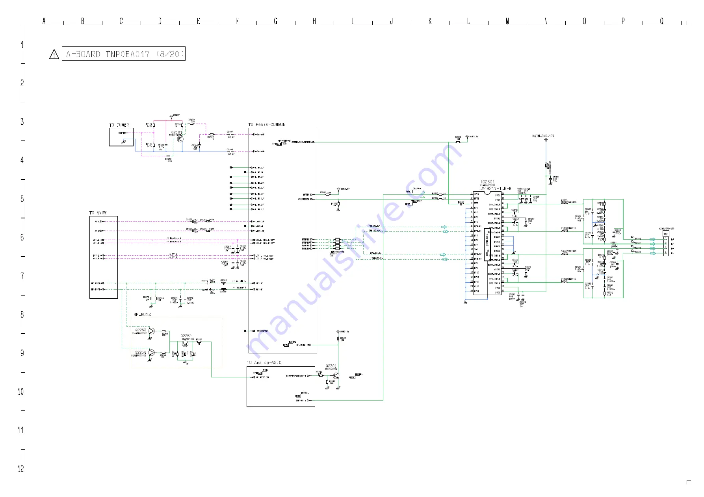Click the MAIN_SND_17V power node symbol
Screen dimensions: 704x497
(x=546, y=140)
